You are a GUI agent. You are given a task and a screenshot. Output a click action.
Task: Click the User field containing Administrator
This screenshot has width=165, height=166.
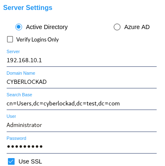point(82,125)
